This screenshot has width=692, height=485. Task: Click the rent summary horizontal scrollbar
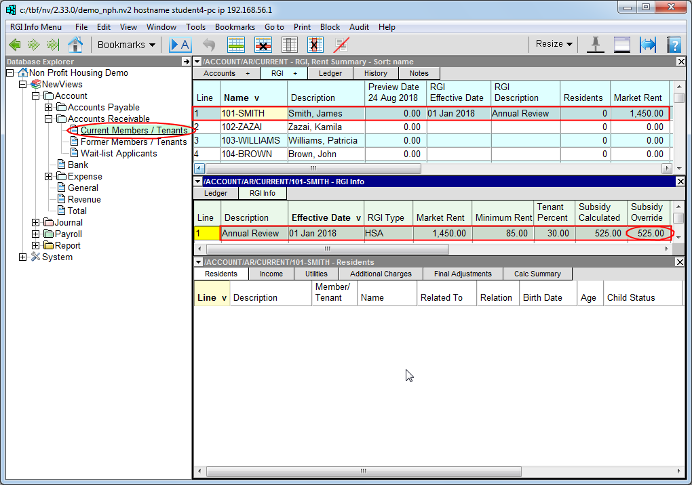(x=313, y=169)
